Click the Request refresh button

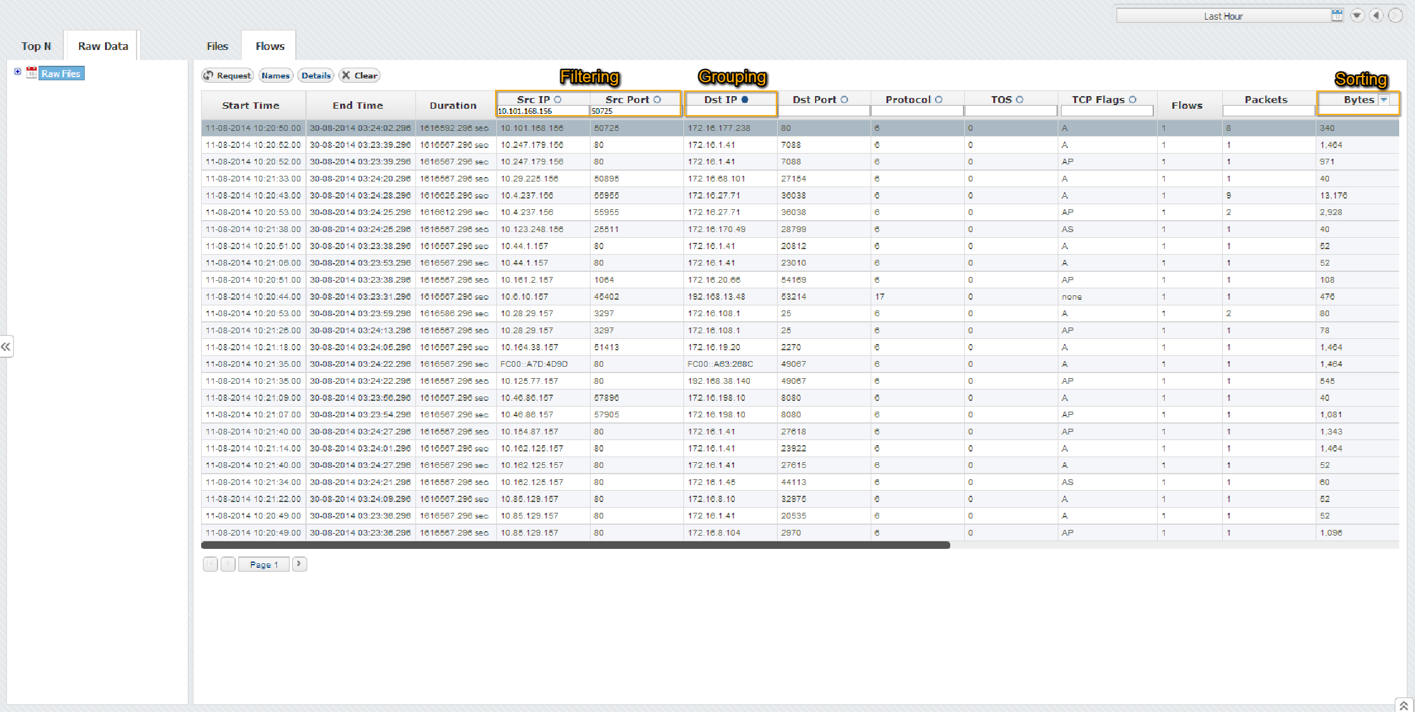coord(228,75)
